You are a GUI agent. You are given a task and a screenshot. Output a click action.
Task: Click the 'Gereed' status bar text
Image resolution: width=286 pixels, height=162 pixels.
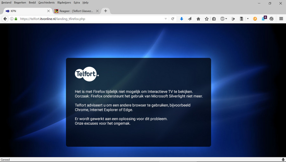point(5,160)
